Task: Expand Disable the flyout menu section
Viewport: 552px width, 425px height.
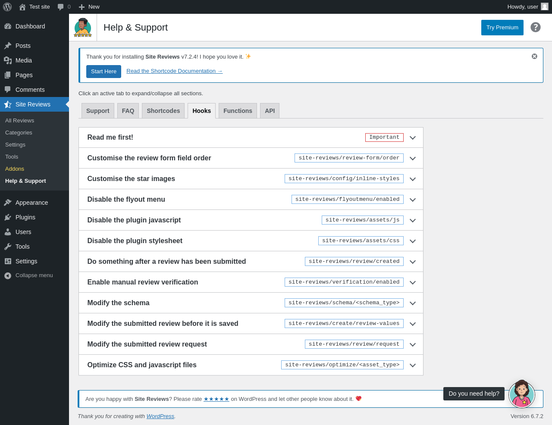Action: (x=251, y=200)
